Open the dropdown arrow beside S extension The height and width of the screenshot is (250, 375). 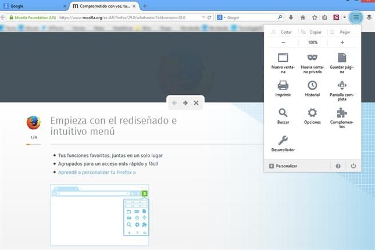[344, 17]
